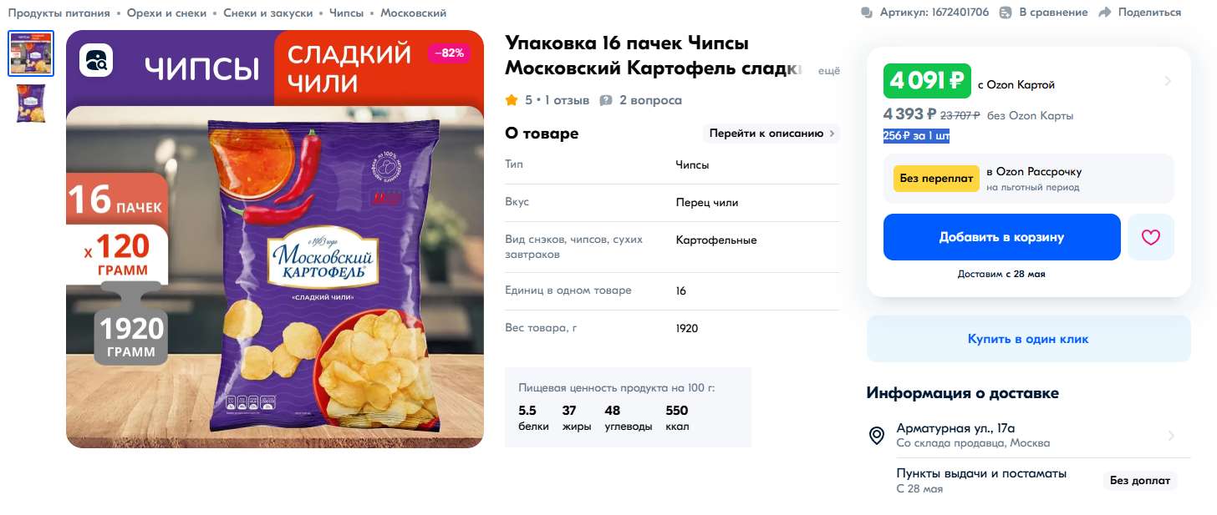Click the Share arrow icon
This screenshot has height=515, width=1217.
(x=1104, y=13)
